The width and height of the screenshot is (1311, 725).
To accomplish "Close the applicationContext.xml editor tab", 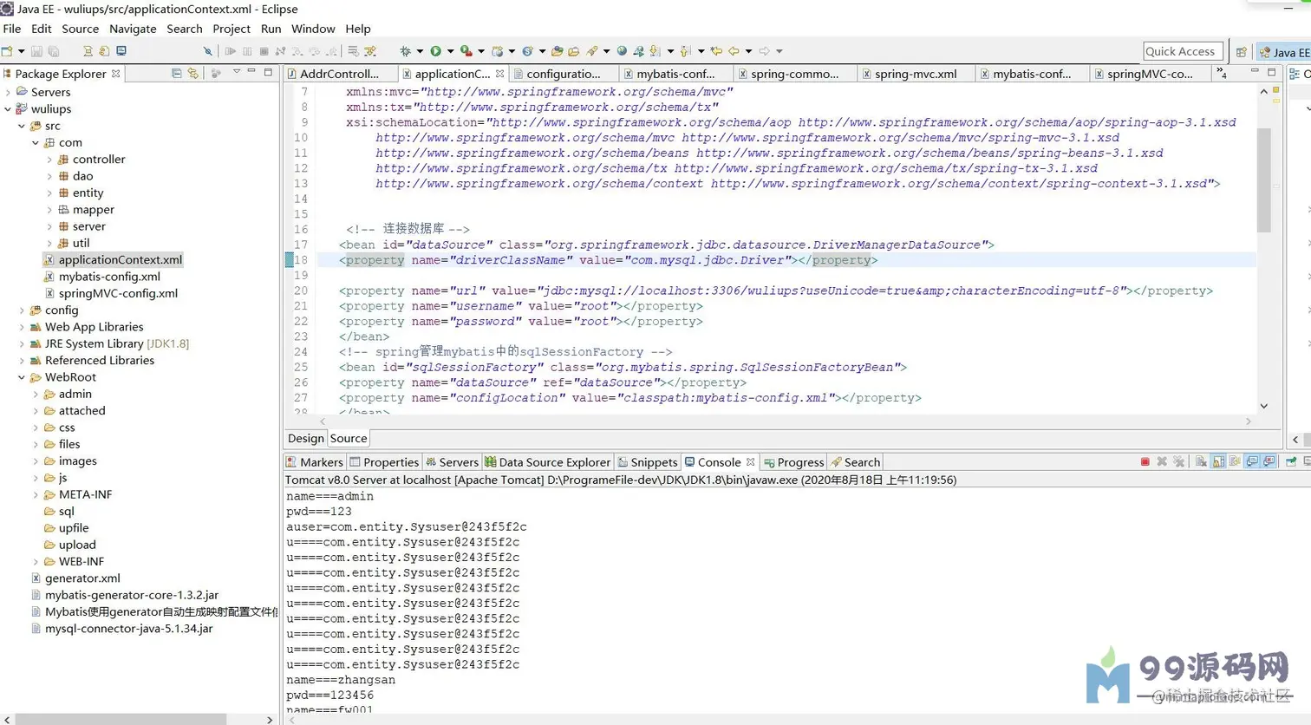I will point(499,74).
